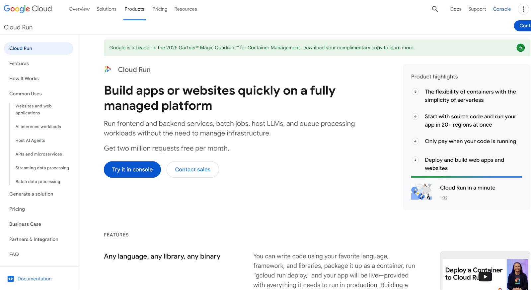Expand 'Deploy and build web apps' highlight

tap(415, 160)
